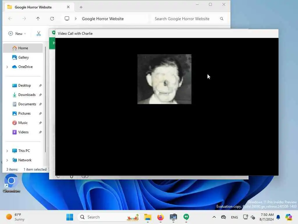The width and height of the screenshot is (298, 224).
Task: Open notifications bell icon
Action: coord(278,217)
